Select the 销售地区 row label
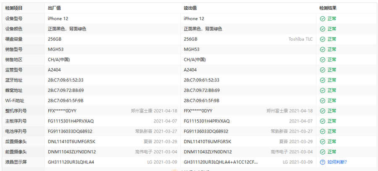The image size is (378, 171). pos(14,59)
